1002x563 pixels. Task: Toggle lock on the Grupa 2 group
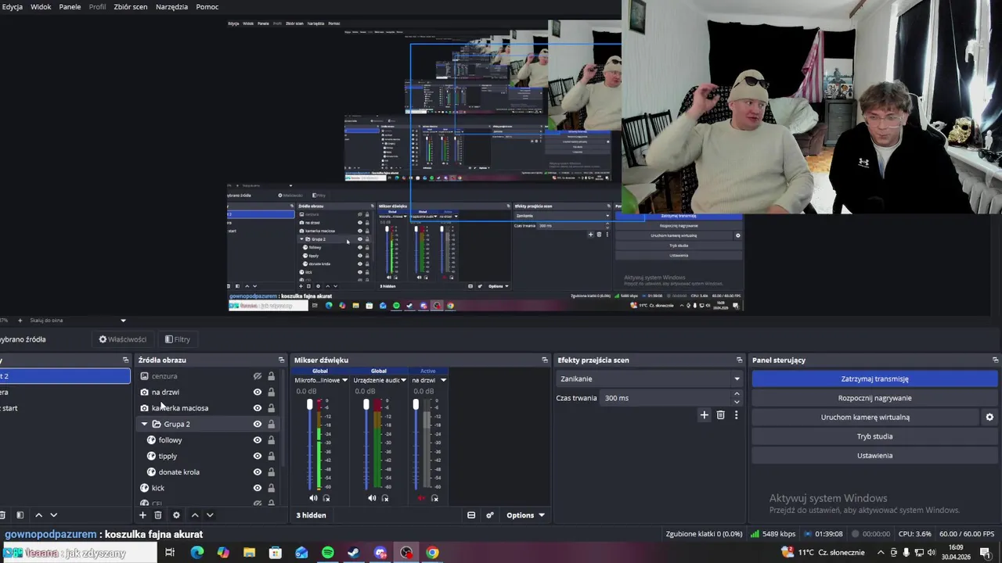(x=271, y=424)
